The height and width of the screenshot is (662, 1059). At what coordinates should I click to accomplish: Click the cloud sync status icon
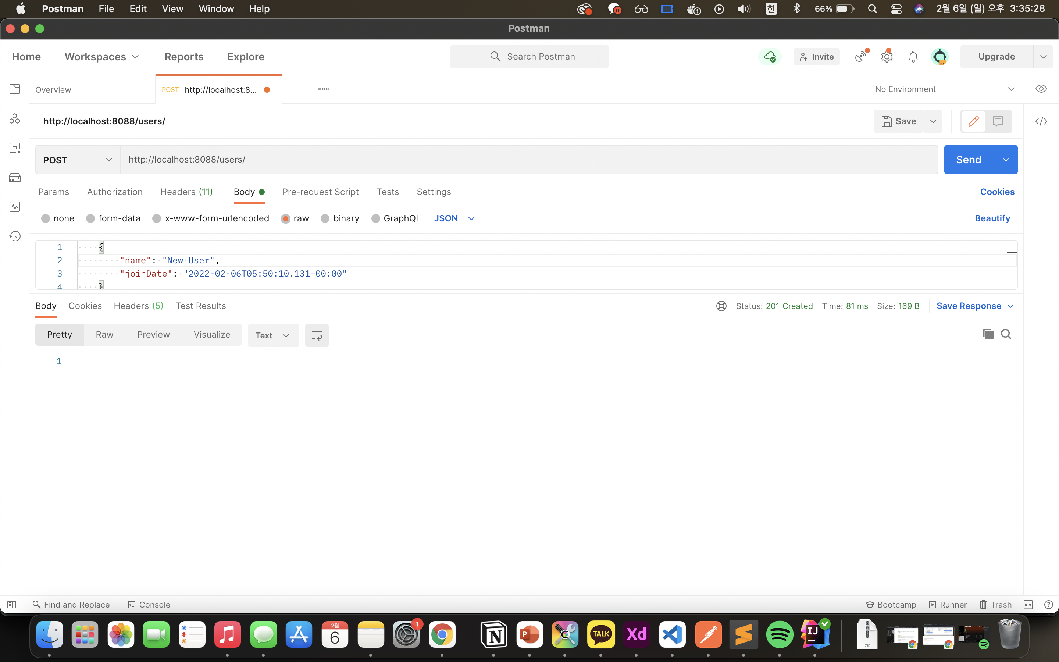(x=770, y=57)
